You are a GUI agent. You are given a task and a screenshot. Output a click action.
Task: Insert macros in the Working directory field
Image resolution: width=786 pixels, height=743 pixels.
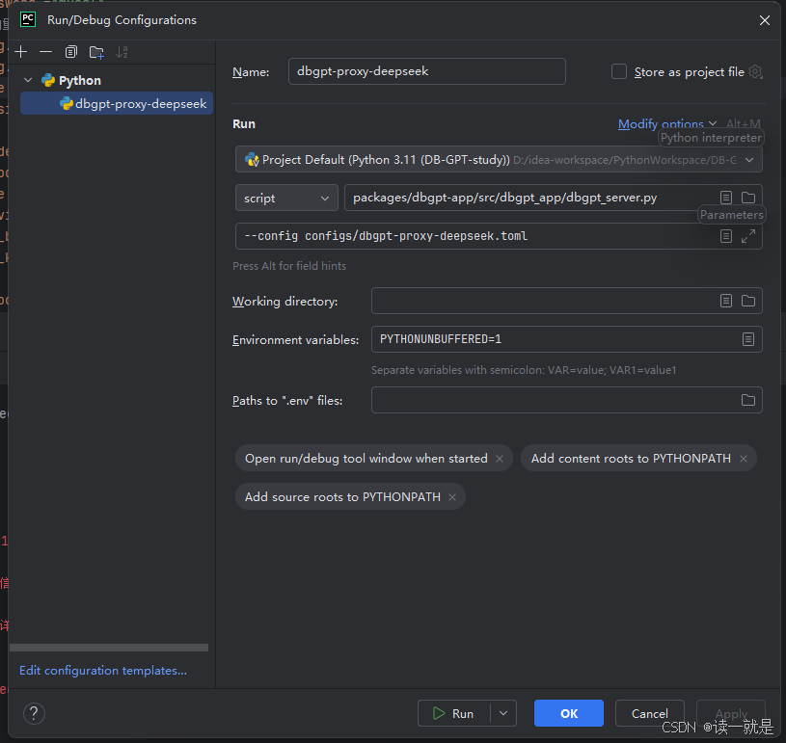click(x=726, y=301)
